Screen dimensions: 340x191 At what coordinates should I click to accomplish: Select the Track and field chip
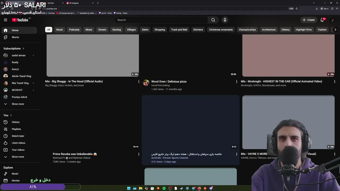pos(179,30)
